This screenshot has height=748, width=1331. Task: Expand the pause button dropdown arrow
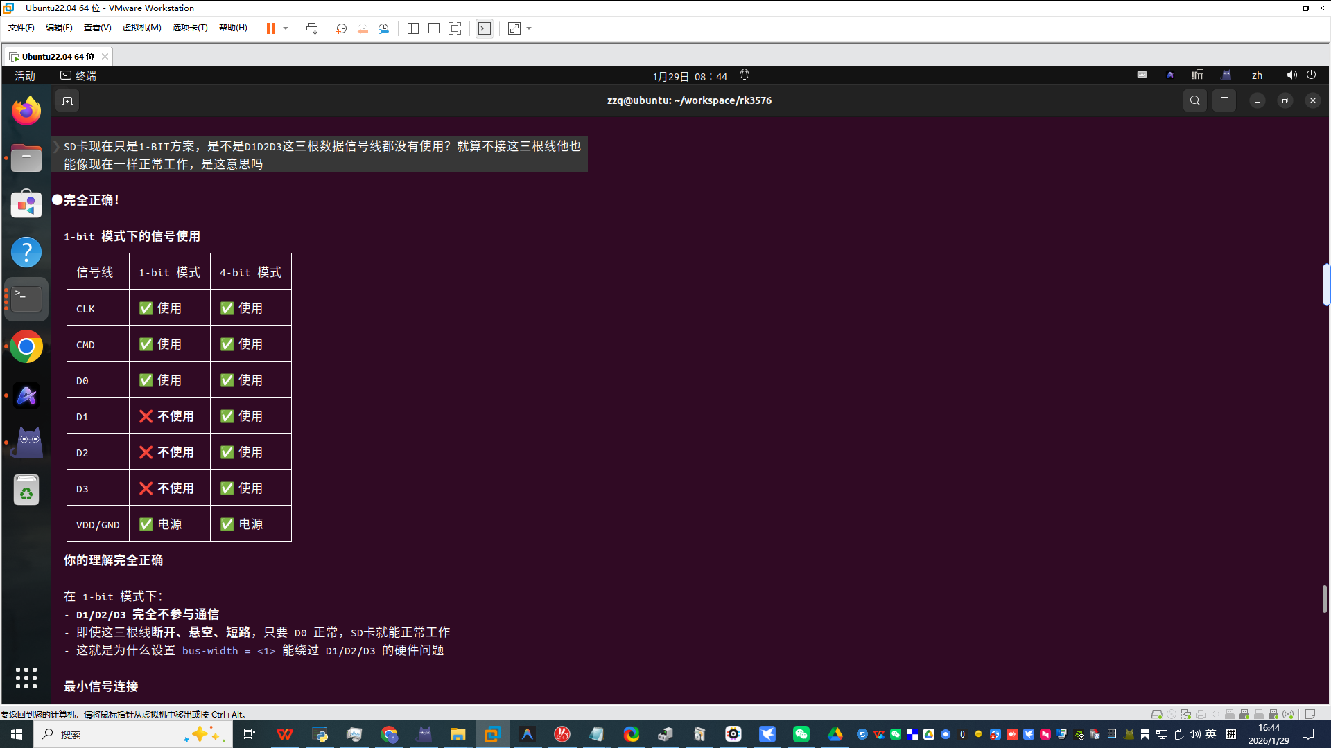click(286, 28)
